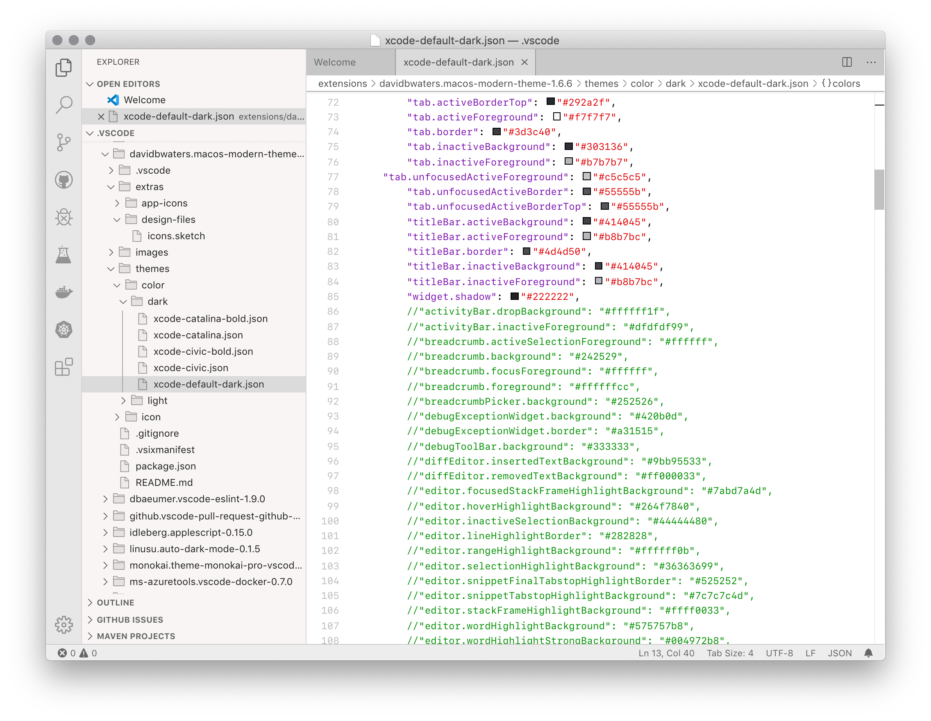Open the Kubernetes extension view
Viewport: 931px width, 721px height.
tap(64, 329)
